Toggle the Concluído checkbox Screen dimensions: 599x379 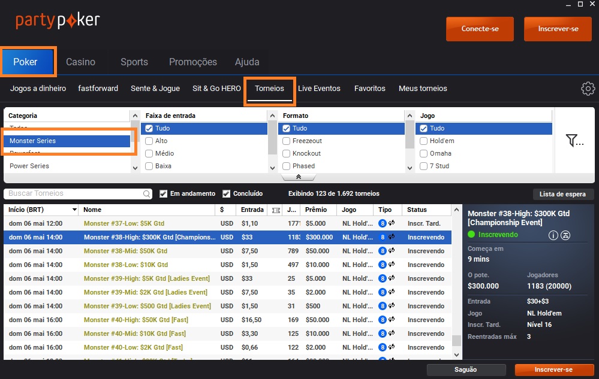(226, 194)
